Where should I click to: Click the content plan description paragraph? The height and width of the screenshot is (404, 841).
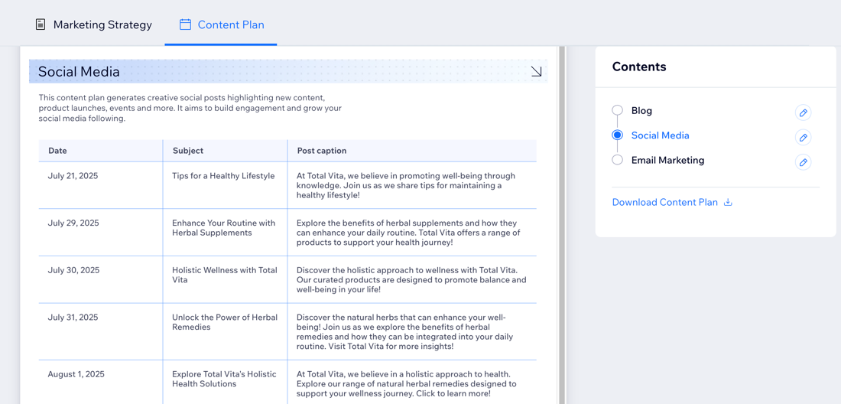pos(190,109)
